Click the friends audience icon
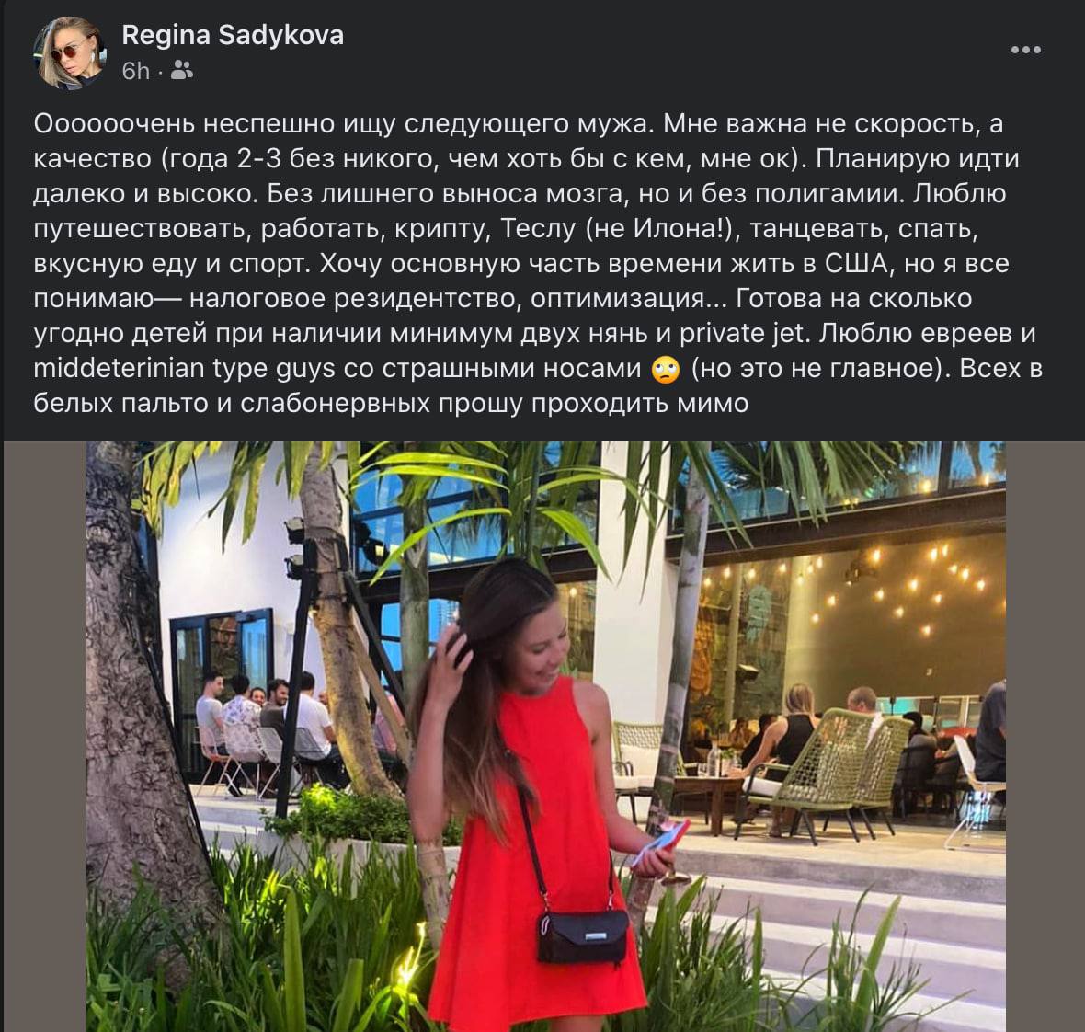This screenshot has height=1032, width=1085. coord(181,71)
